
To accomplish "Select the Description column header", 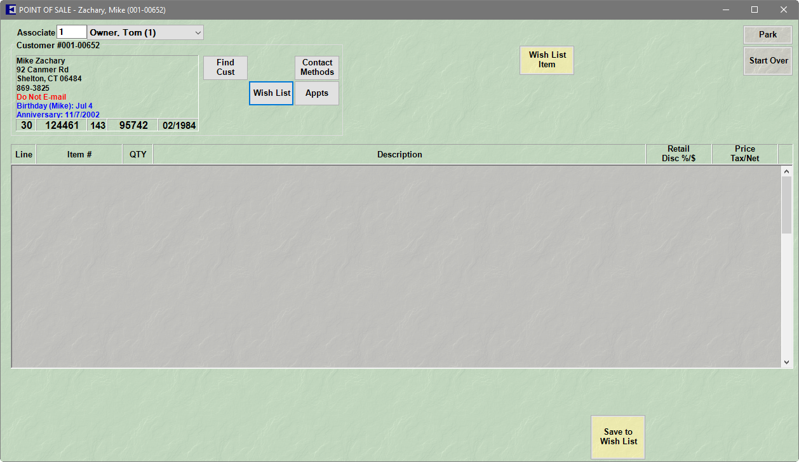I will click(x=399, y=154).
